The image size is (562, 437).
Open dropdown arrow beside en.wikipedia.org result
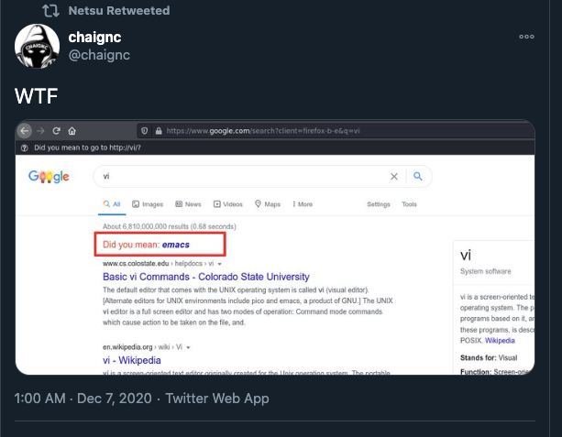[188, 347]
